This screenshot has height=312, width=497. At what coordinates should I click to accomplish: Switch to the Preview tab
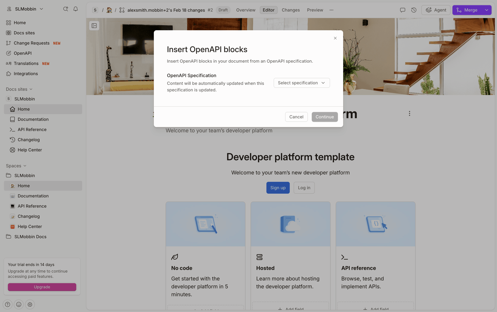tap(315, 10)
